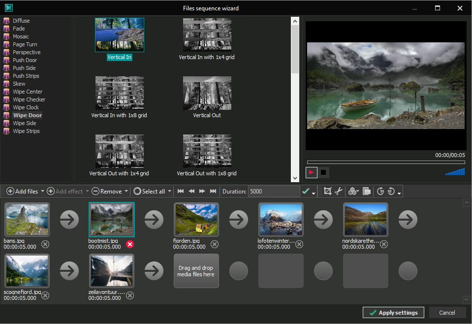
Task: Click transition arrow after bans.jpg
Action: point(69,220)
